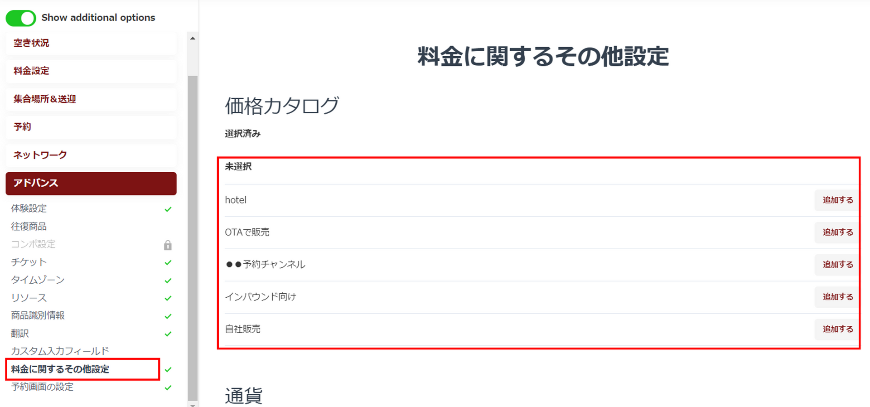Toggle the Show additional options switch
The width and height of the screenshot is (870, 407).
[21, 18]
